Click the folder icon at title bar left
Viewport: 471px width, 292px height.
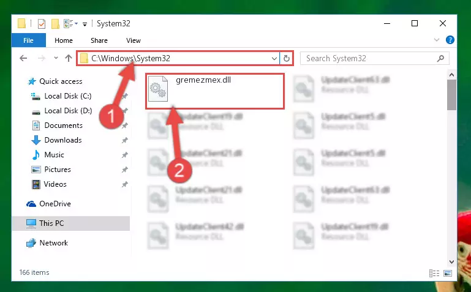click(x=21, y=23)
